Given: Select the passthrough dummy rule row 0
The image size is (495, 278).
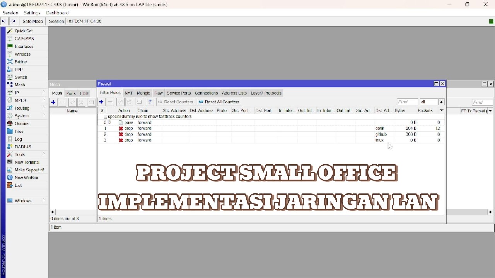Looking at the screenshot, I should [271, 122].
